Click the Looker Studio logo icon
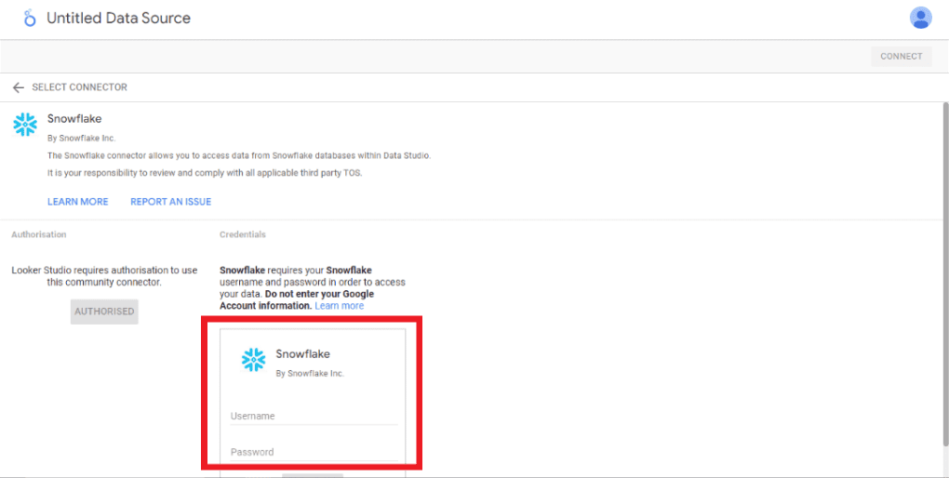The image size is (949, 478). coord(29,19)
